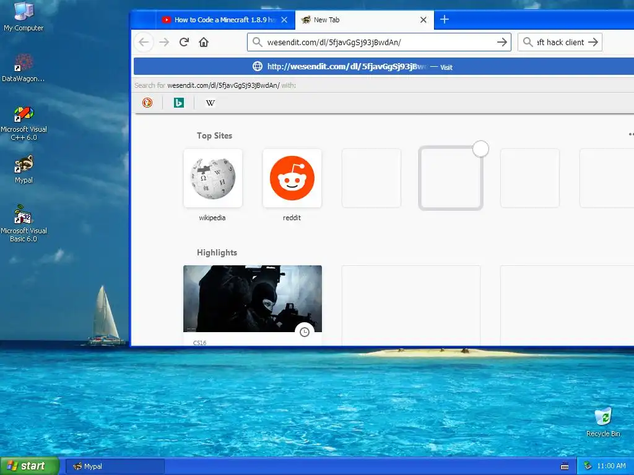Click the forward navigation arrow
Image resolution: width=634 pixels, height=475 pixels.
click(163, 42)
